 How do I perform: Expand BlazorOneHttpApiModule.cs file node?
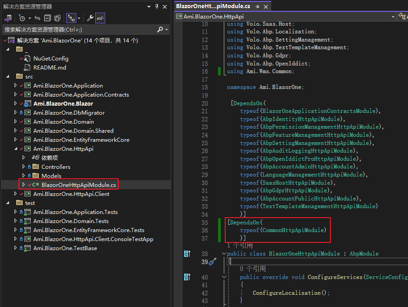tap(23, 185)
